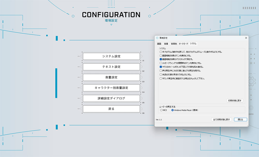Close the 環境設定 dialog with X
The width and height of the screenshot is (259, 157).
pos(246,38)
